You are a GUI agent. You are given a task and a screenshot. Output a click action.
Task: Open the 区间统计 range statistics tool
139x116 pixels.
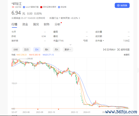109,49
